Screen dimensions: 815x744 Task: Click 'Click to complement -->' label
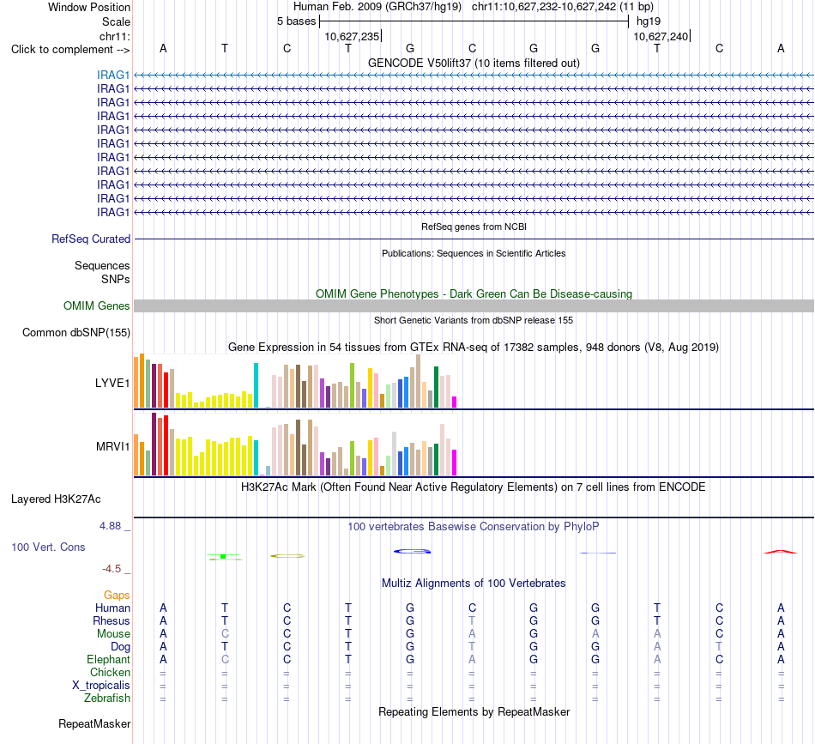70,50
